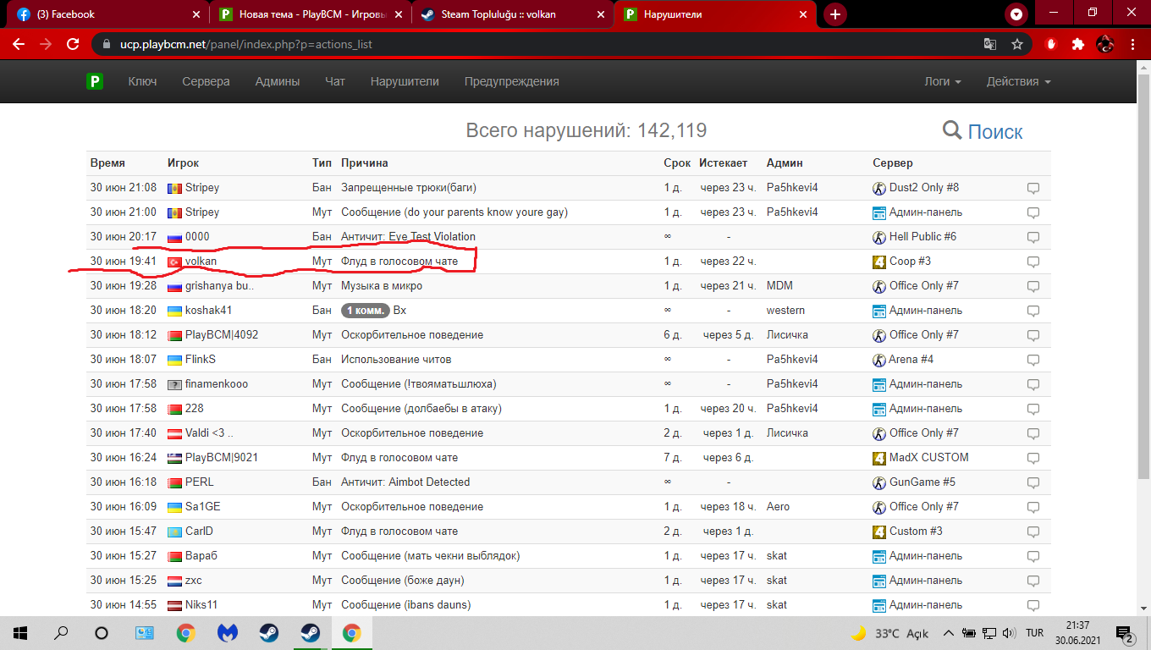Click comment bubble on volkan's row

point(1033,262)
